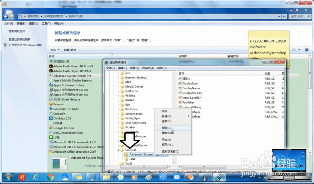
Task: Open Internet Explorer from taskbar
Action: tap(36, 177)
